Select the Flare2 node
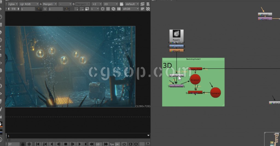280x146 pixels. (265, 14)
